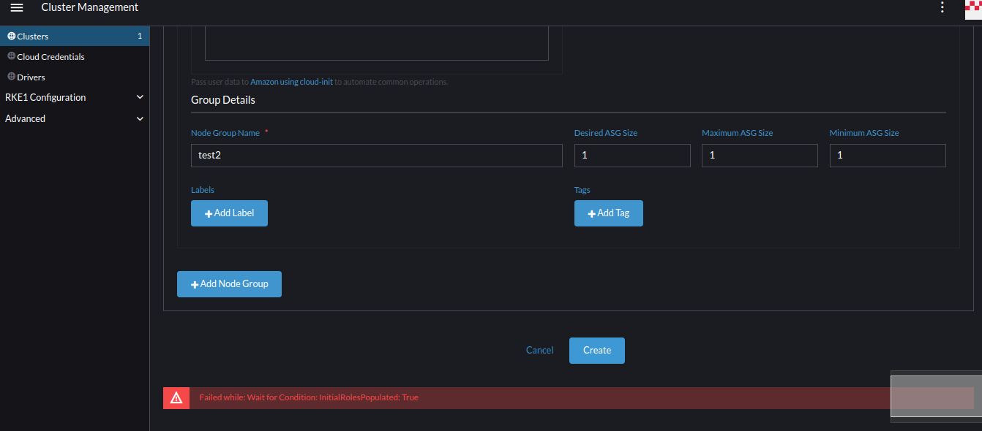This screenshot has height=431, width=982.
Task: Click the Desired ASG Size field
Action: pyautogui.click(x=632, y=155)
